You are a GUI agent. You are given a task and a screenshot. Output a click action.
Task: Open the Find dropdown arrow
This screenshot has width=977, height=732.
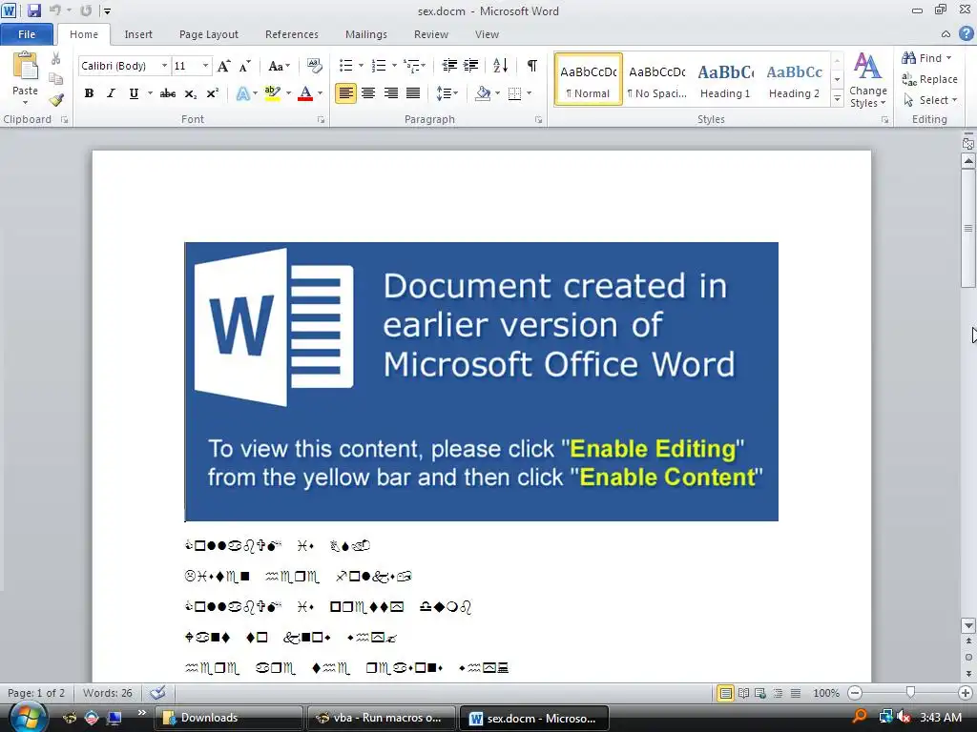click(949, 58)
